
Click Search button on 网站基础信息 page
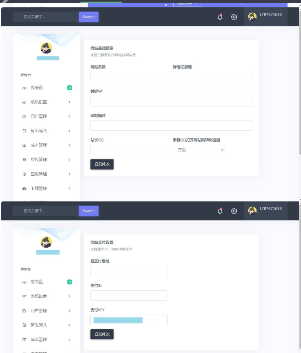[x=89, y=17]
